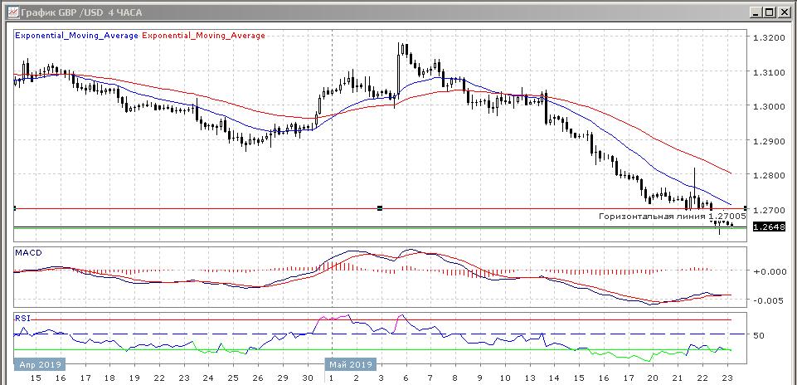
Task: Select the RSI indicator label
Action: pyautogui.click(x=23, y=316)
